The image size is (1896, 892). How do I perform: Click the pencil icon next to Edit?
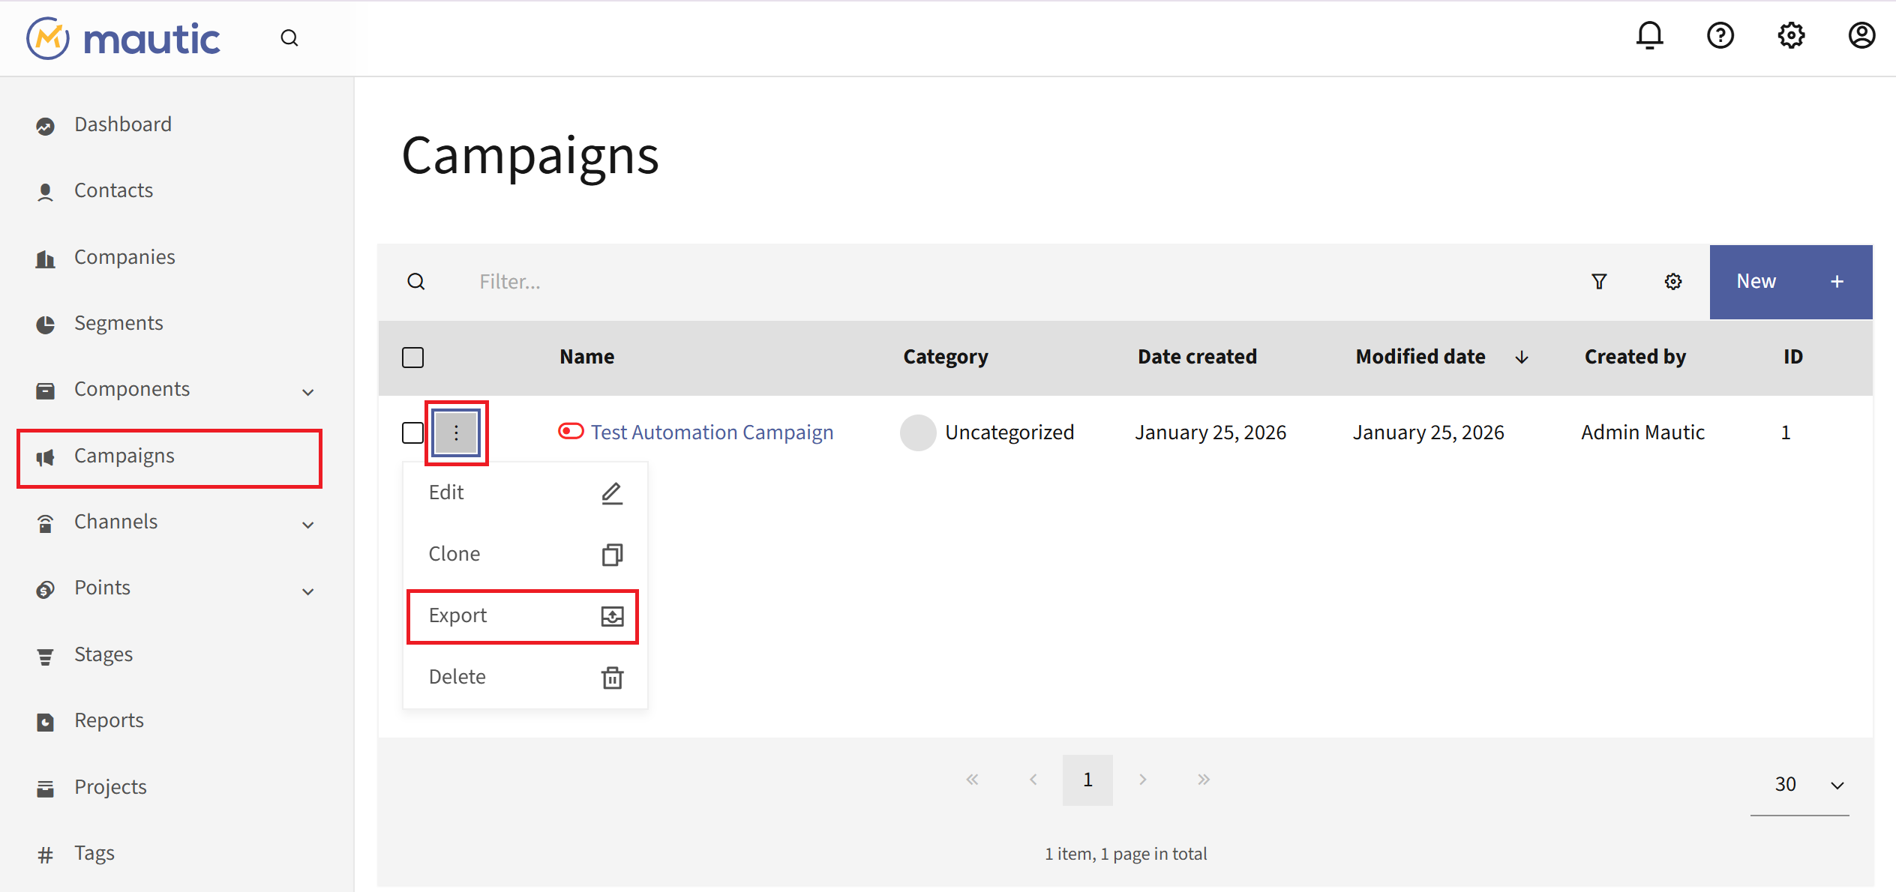612,493
